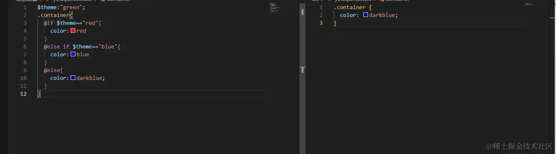
Task: Click line number 2 in the right gutter
Action: [x=321, y=15]
